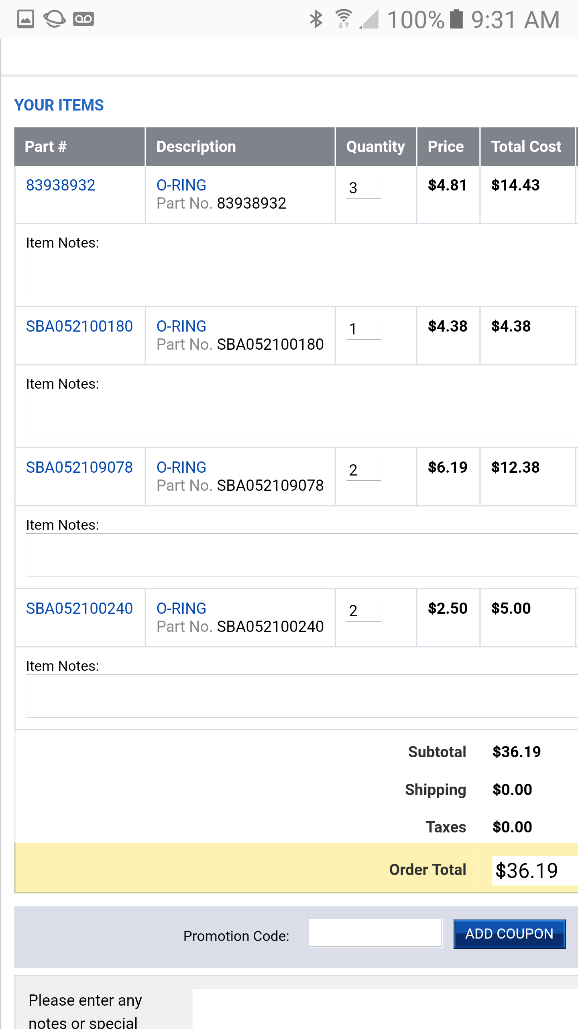This screenshot has height=1029, width=578.
Task: Open O-RING description link for SBA052109078
Action: 181,467
